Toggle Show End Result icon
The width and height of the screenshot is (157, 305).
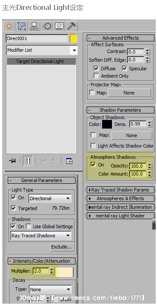[x=28, y=161]
